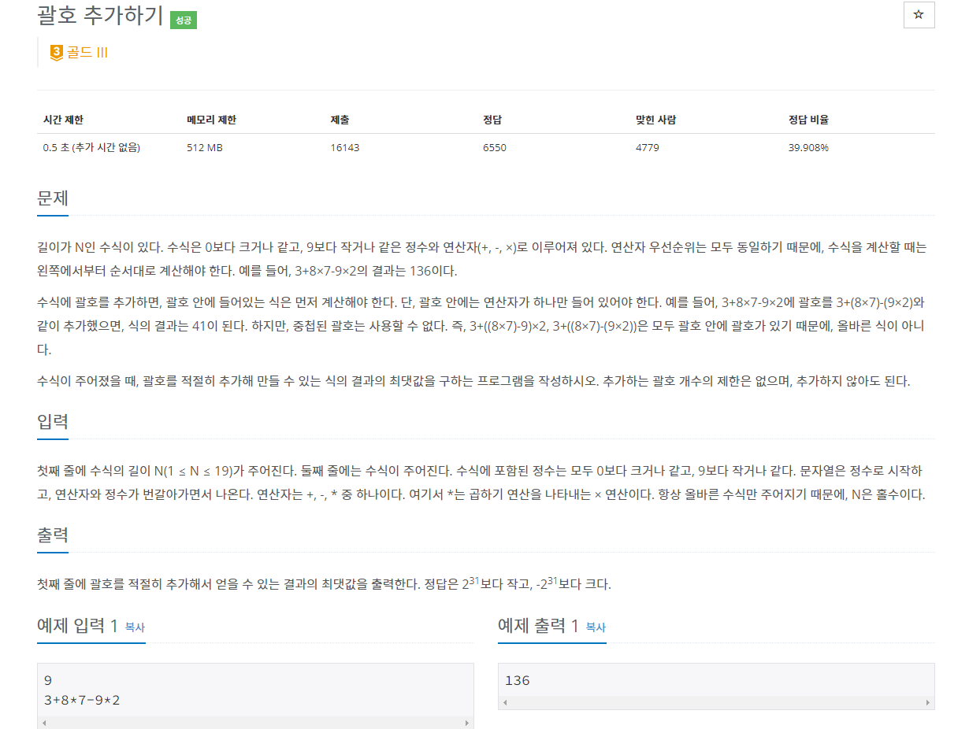Click the 시간 제한 column header

[x=63, y=120]
